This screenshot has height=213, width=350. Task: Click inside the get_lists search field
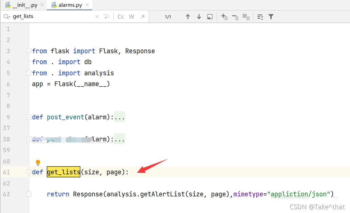tap(41, 16)
